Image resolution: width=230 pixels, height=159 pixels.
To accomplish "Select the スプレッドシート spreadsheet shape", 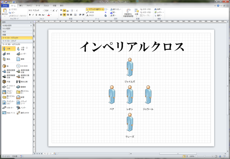I will tap(22, 103).
